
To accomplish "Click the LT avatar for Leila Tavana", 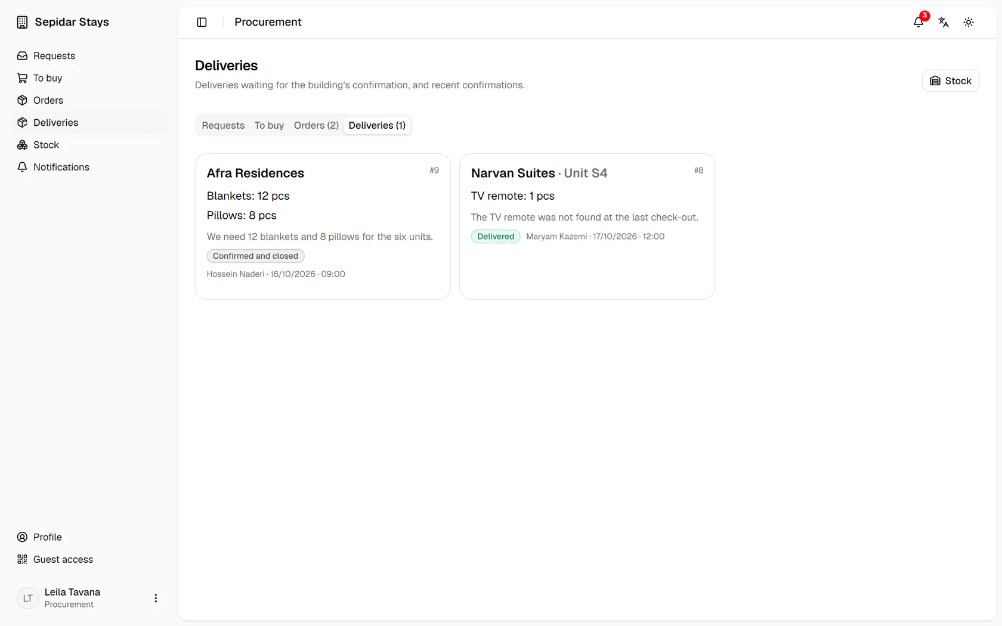I will [28, 598].
